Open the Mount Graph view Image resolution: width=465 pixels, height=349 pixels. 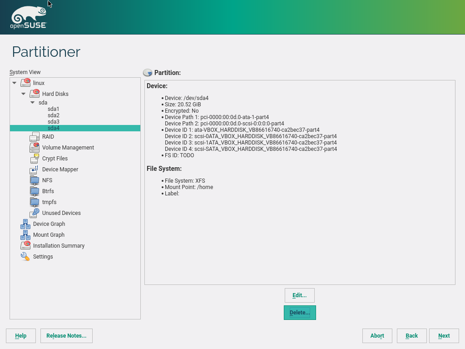[49, 235]
